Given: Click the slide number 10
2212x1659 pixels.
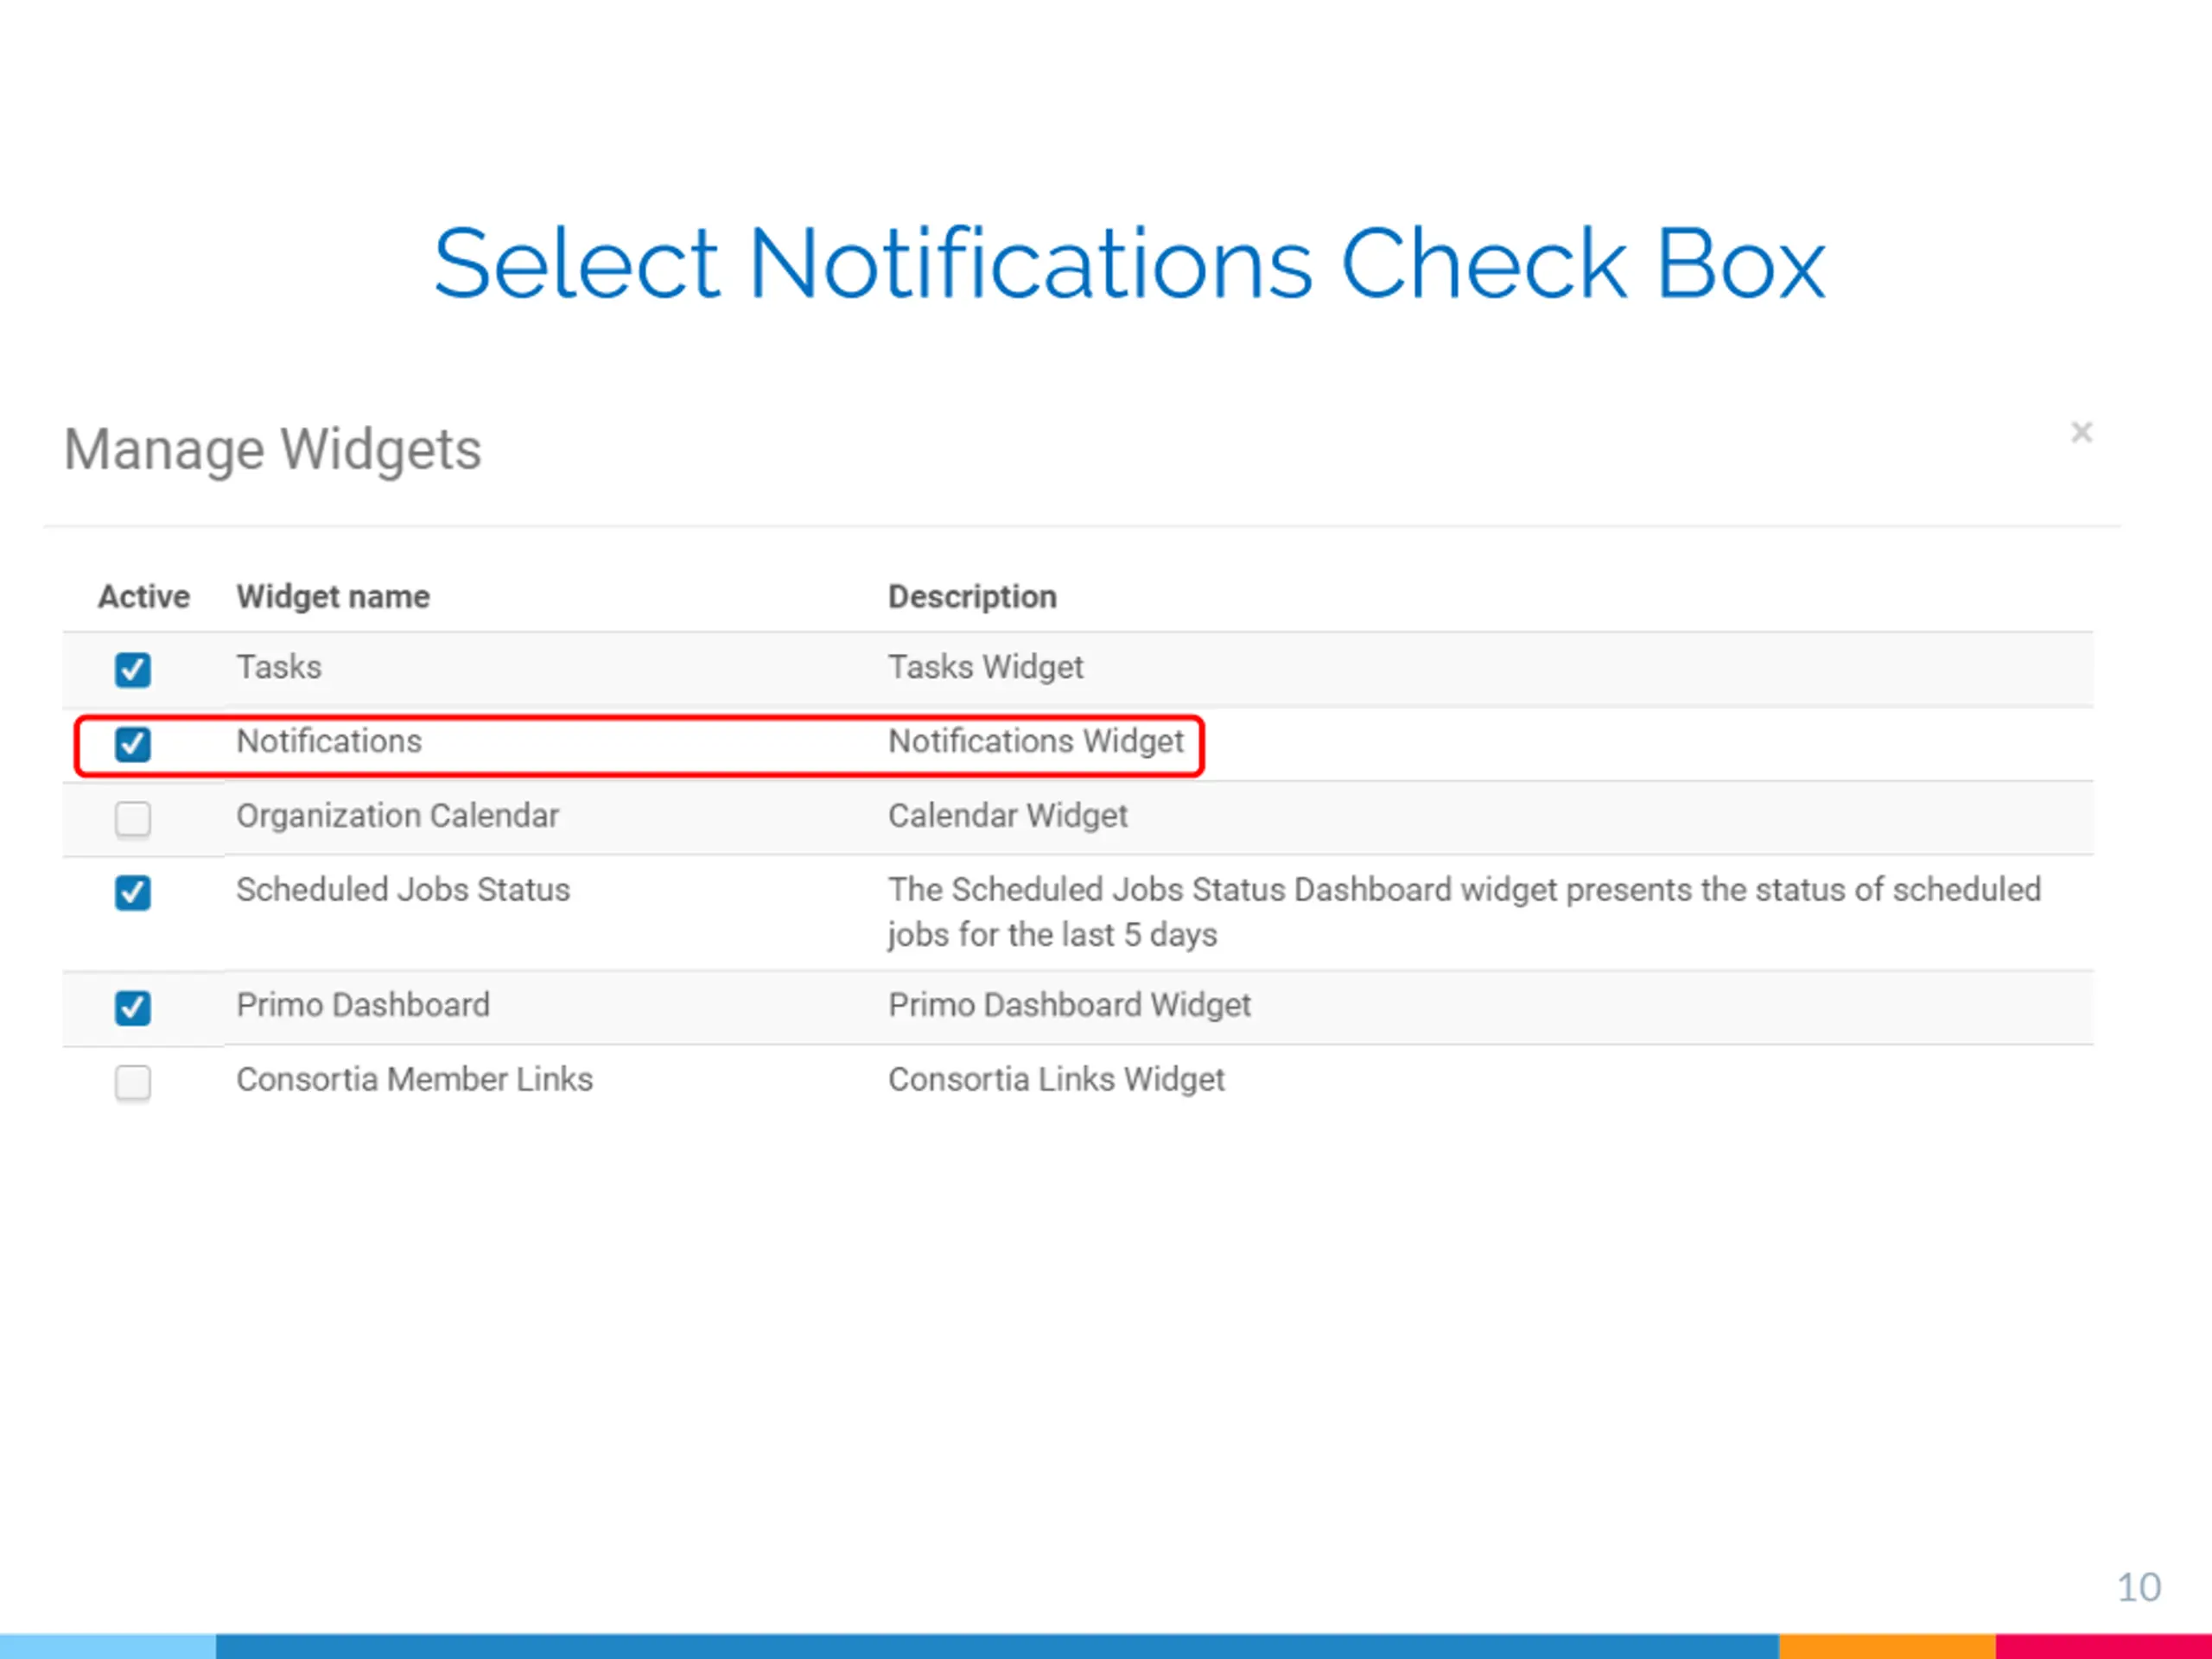Looking at the screenshot, I should tap(2139, 1588).
